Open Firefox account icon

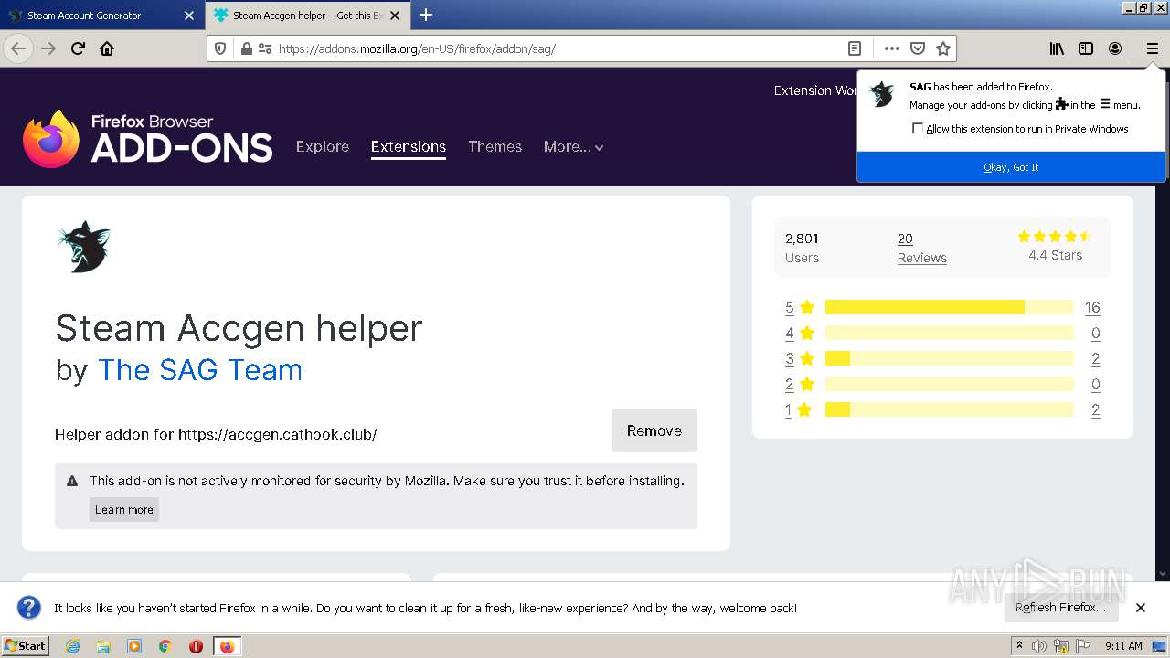[1115, 48]
